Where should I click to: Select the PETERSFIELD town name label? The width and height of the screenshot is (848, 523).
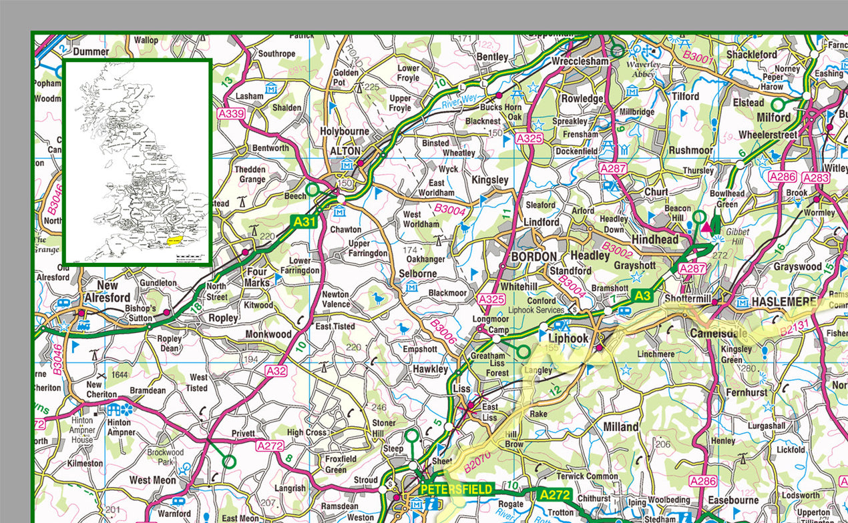pos(457,489)
